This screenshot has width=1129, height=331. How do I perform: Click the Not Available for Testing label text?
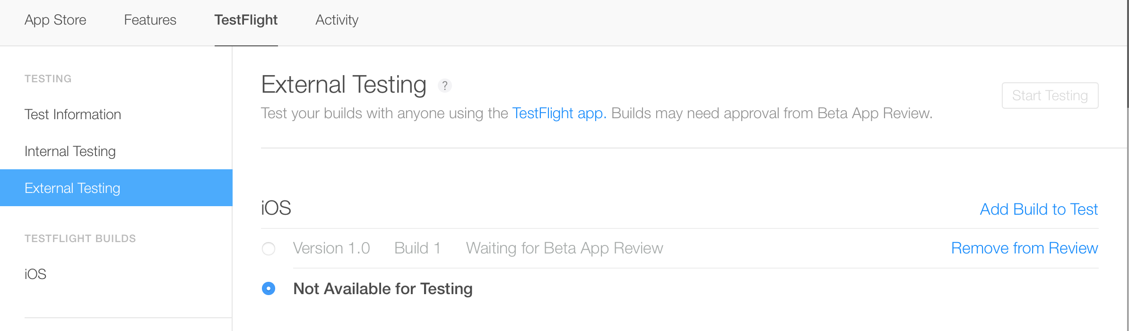382,288
